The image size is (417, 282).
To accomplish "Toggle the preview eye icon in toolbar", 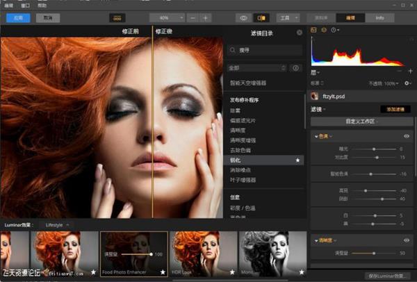I will (243, 17).
